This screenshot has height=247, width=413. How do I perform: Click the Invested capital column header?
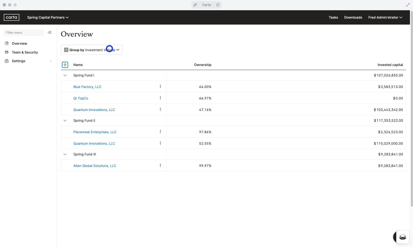tap(390, 65)
